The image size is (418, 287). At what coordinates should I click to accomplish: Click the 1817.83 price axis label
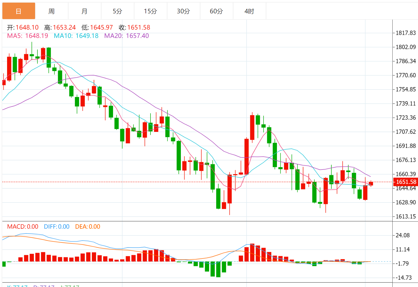point(406,33)
